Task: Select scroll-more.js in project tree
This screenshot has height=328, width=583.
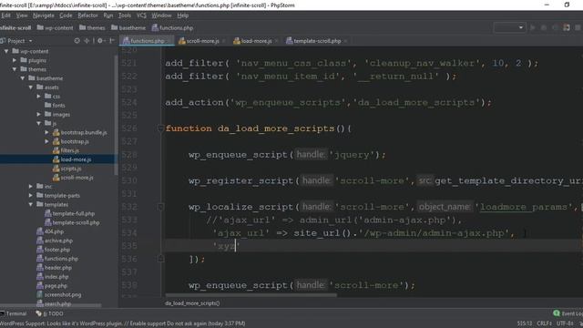Action: pyautogui.click(x=73, y=178)
